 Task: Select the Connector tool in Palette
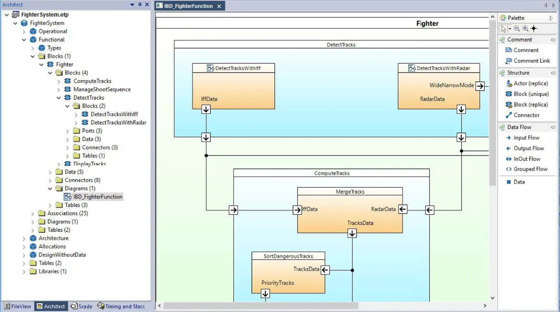[x=526, y=115]
